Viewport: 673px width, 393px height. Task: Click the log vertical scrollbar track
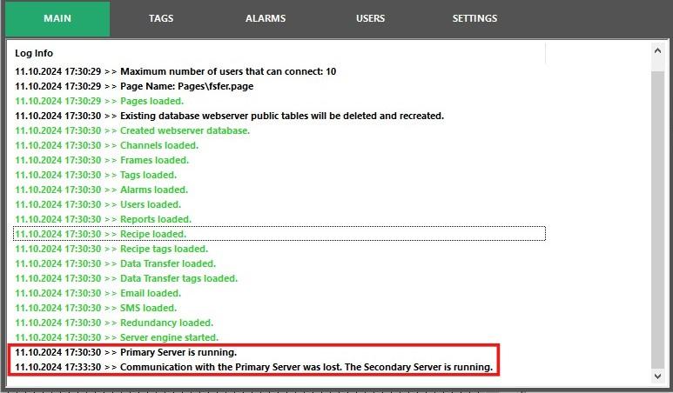(657, 214)
